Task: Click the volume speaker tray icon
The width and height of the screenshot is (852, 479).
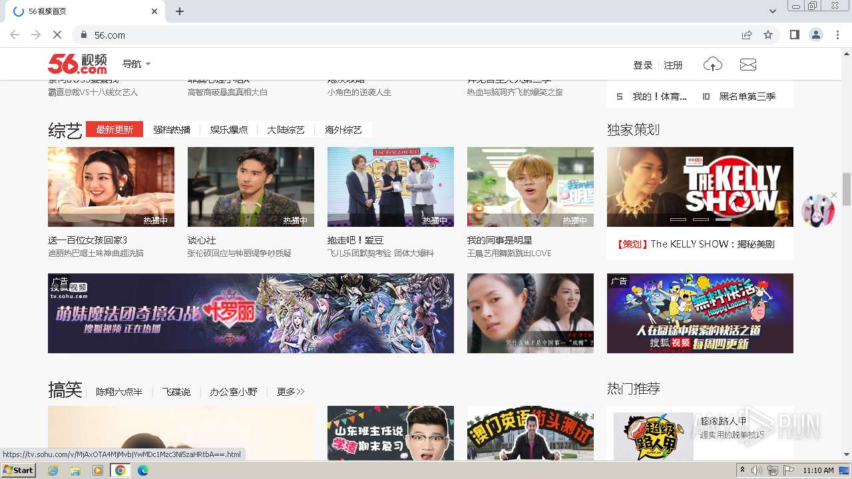Action: point(757,470)
